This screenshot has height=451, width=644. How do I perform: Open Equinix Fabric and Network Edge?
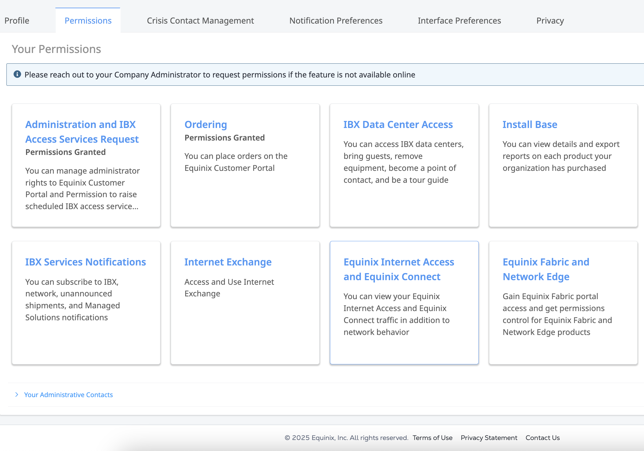546,269
